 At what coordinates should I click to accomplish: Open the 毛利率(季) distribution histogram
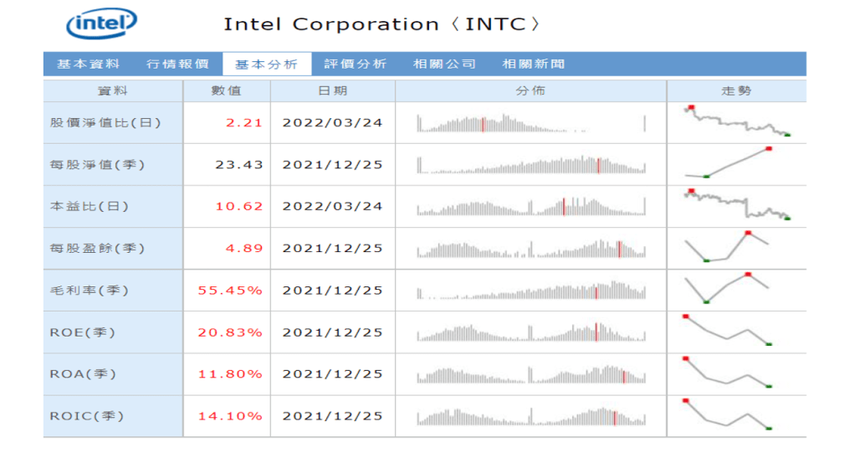click(x=531, y=291)
